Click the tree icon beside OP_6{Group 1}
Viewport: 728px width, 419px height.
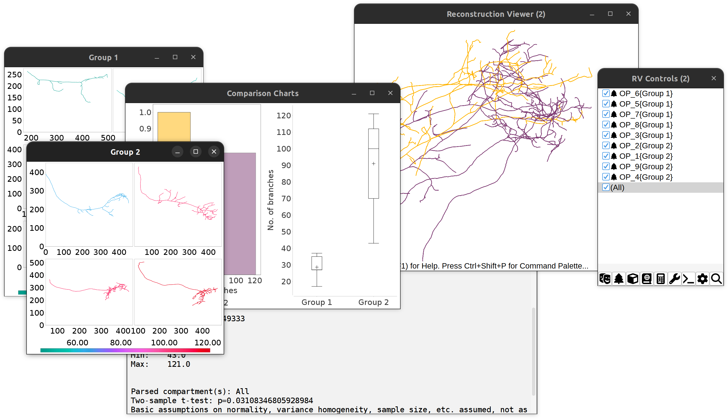click(x=614, y=93)
